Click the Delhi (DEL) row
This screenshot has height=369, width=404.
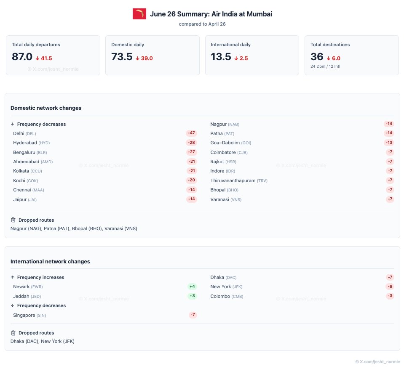[105, 133]
